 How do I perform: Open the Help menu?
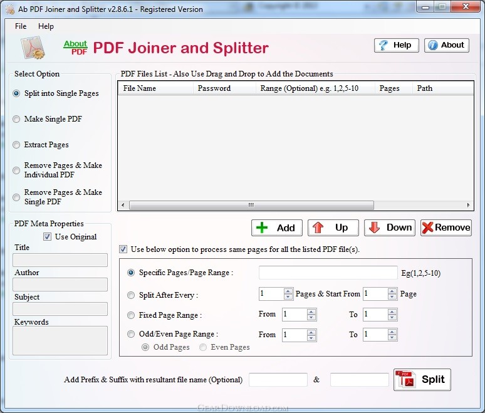pos(46,26)
